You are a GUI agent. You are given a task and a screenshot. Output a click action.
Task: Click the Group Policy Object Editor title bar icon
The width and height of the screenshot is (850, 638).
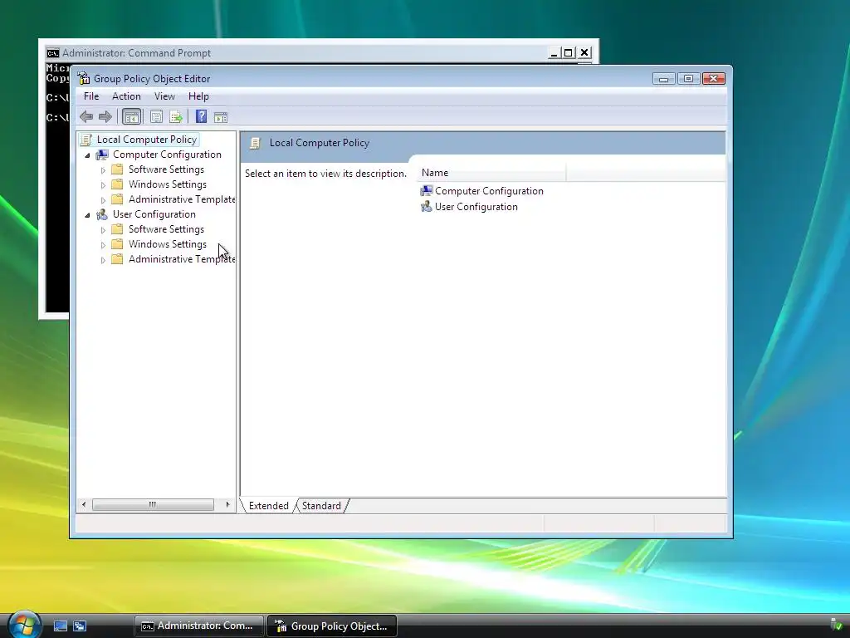(x=84, y=79)
